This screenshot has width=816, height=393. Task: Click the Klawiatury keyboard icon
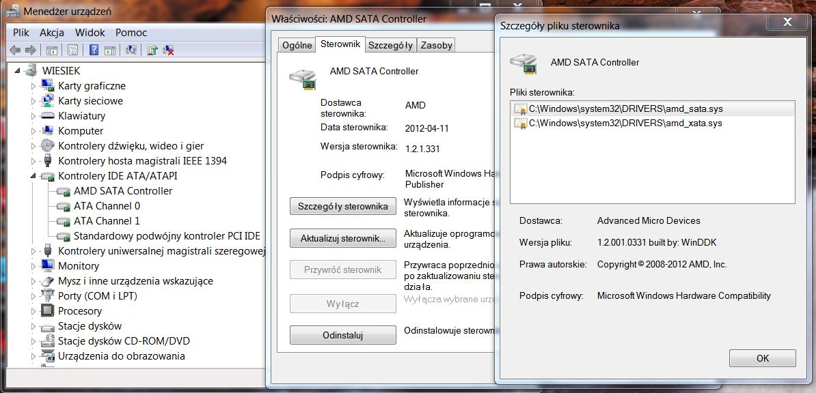48,115
